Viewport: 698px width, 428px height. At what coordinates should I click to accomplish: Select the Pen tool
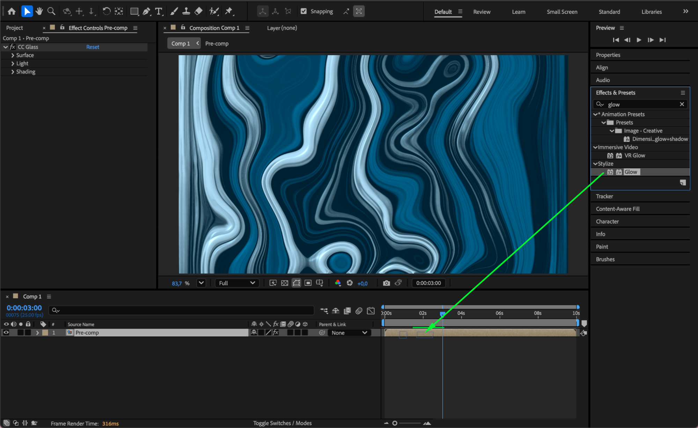click(x=147, y=11)
